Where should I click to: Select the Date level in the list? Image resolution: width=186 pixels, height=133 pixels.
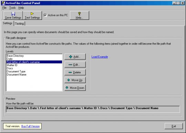coord(34,59)
